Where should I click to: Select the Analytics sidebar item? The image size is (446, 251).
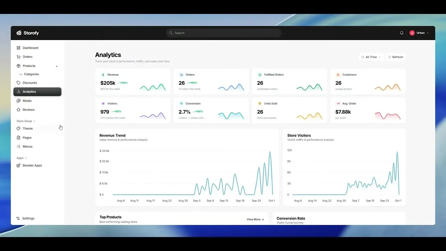[x=37, y=92]
